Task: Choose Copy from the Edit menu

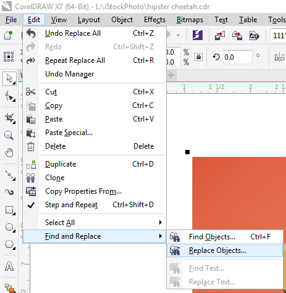Action: pos(95,105)
